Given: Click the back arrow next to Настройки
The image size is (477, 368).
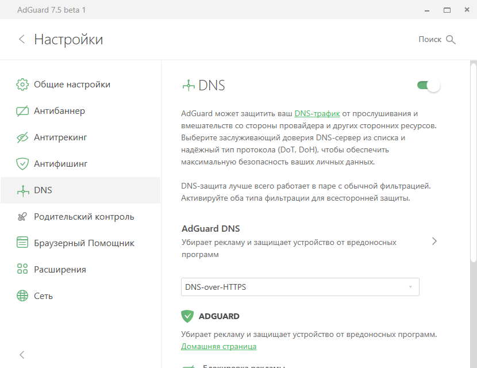Looking at the screenshot, I should coord(22,39).
